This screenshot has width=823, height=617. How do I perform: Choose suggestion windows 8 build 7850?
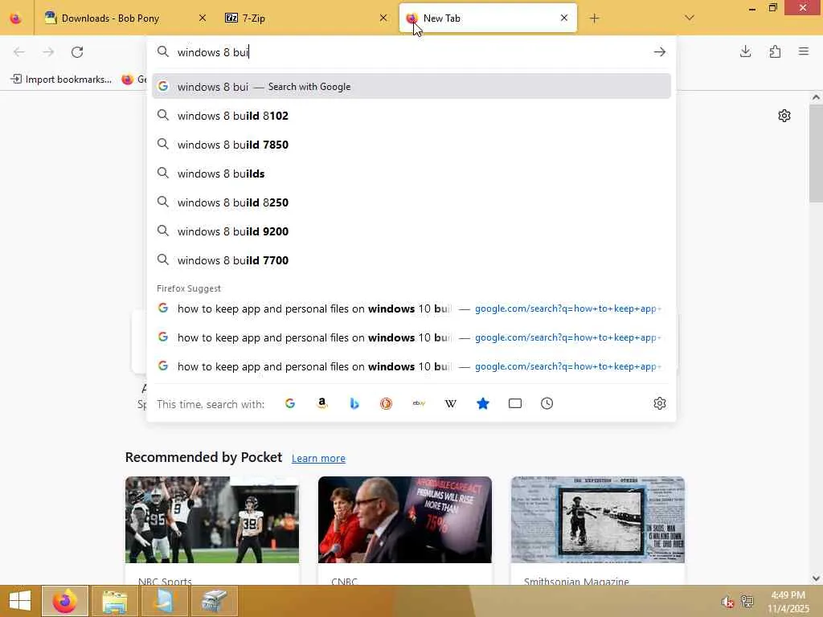click(x=411, y=145)
